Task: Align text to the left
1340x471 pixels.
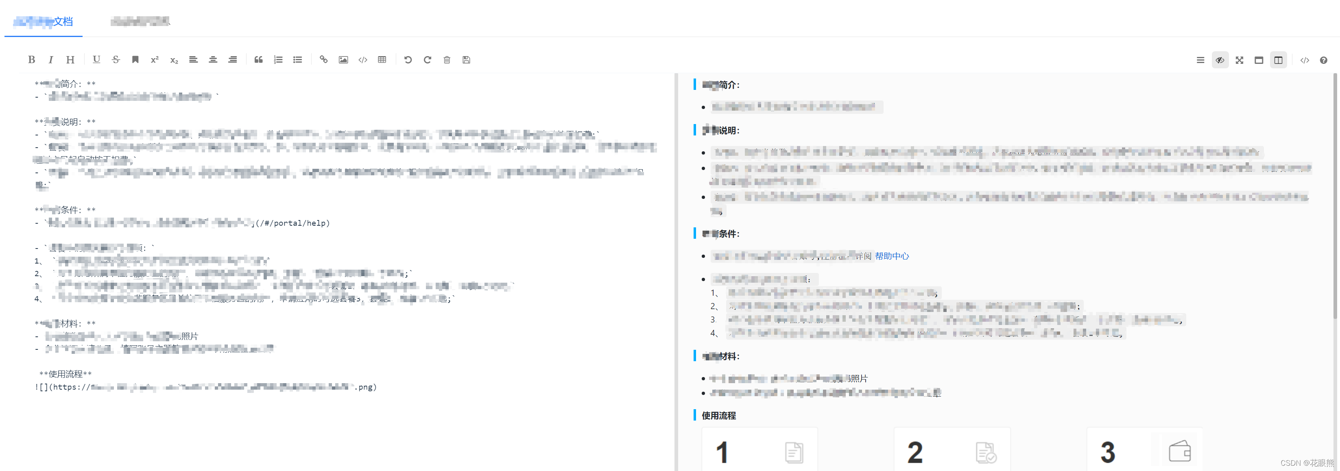Action: [x=194, y=60]
